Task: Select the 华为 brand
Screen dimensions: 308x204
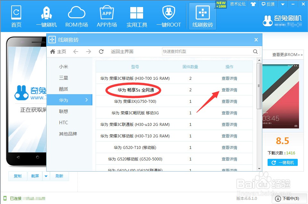Action: point(70,100)
